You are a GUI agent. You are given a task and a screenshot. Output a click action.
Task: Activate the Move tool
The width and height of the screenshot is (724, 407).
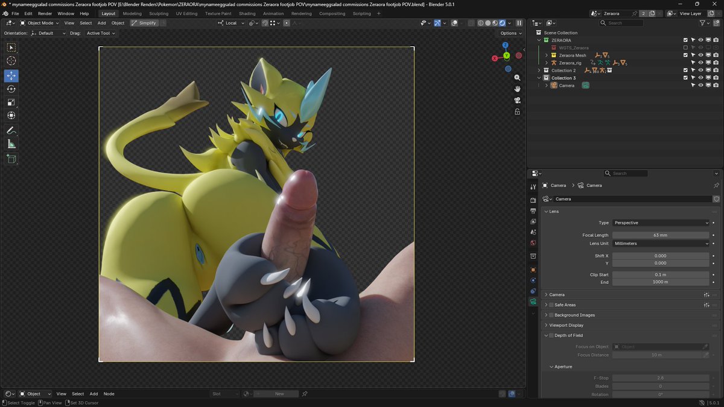click(x=11, y=76)
